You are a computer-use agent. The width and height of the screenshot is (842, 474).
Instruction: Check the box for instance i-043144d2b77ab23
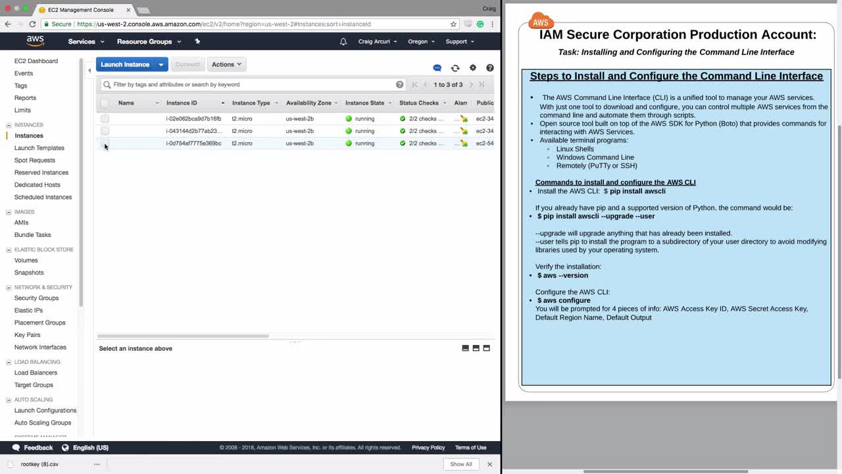tap(105, 131)
